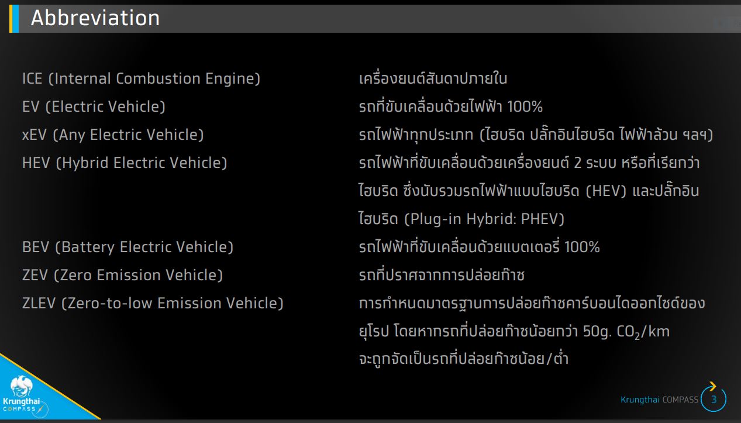Click the Thai definition for BEV
Image resolution: width=741 pixels, height=423 pixels.
point(479,247)
